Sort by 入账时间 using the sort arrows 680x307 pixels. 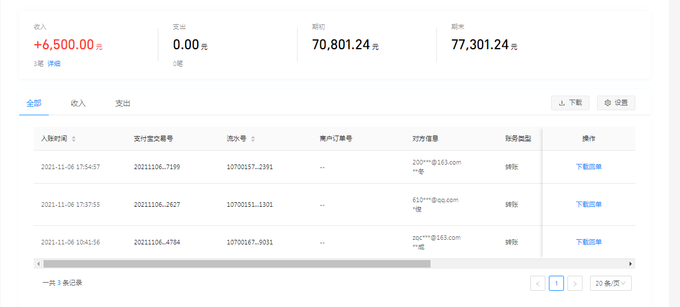click(74, 139)
